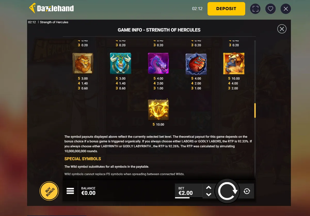Close the game with top-right X

click(x=286, y=9)
